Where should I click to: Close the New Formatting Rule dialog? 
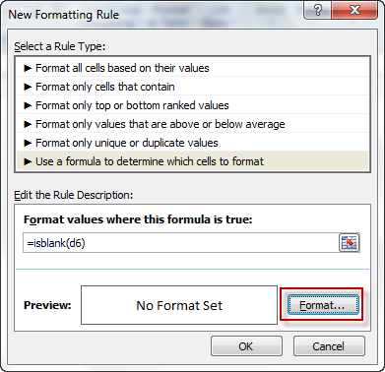pos(354,11)
